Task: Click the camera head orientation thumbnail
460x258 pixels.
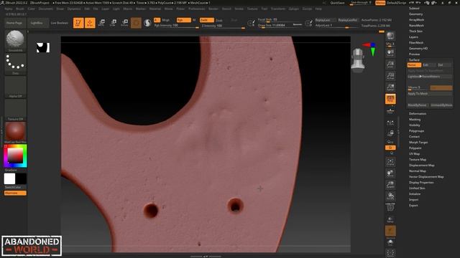Action: point(358,60)
